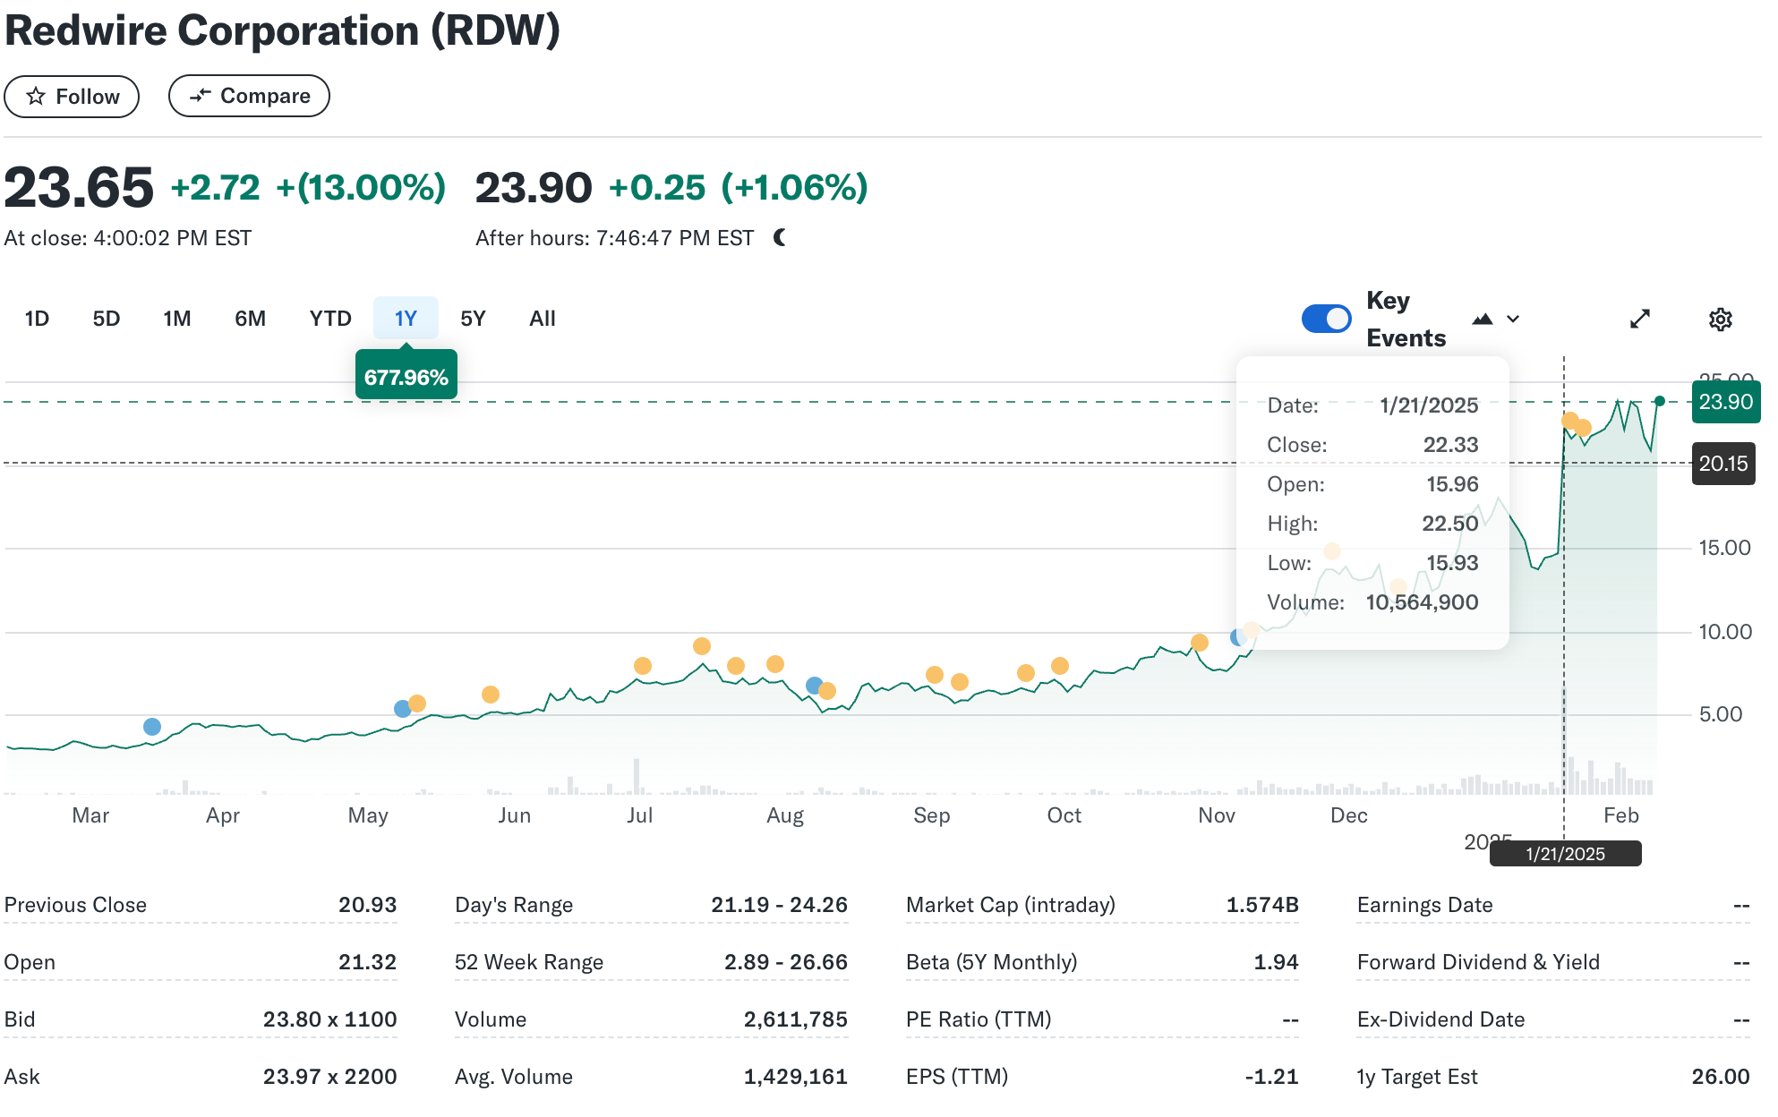Toggle the Key Events switch off
The height and width of the screenshot is (1117, 1778).
tap(1326, 319)
